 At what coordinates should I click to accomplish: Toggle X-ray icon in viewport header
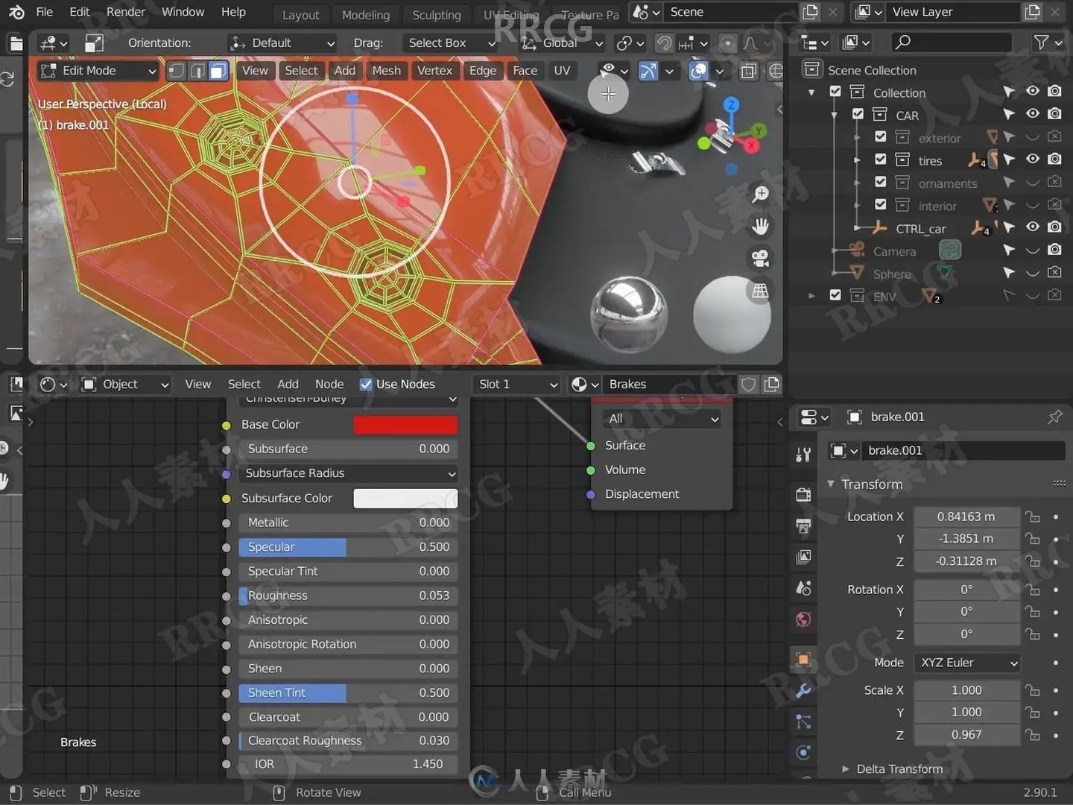pyautogui.click(x=749, y=71)
